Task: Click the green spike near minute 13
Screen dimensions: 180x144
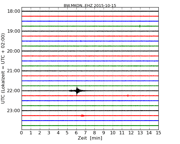Action: (x=140, y=26)
